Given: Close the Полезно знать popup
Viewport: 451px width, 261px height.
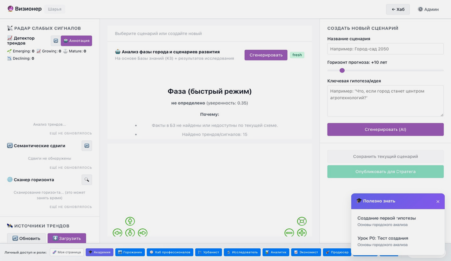Looking at the screenshot, I should click(438, 202).
